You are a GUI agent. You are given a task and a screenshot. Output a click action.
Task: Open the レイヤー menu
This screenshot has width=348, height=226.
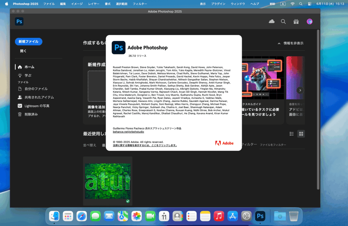pyautogui.click(x=94, y=4)
